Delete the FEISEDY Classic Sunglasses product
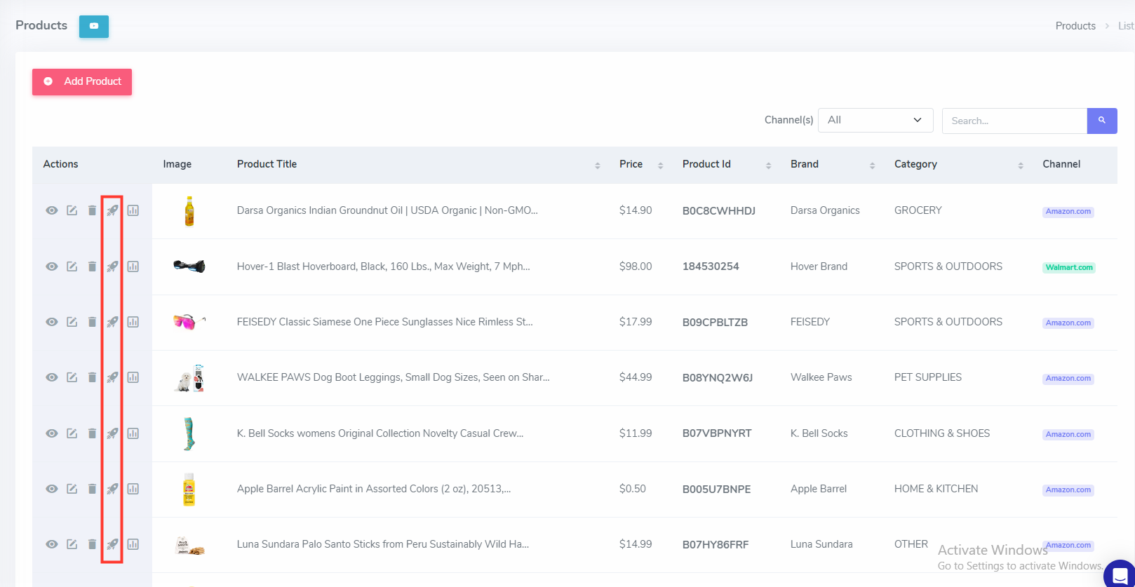This screenshot has height=587, width=1135. [92, 322]
